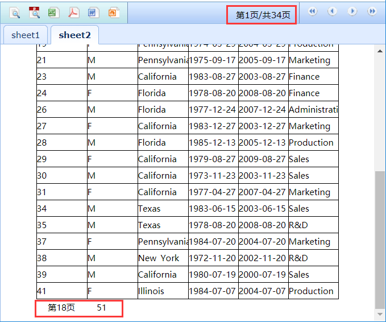This screenshot has width=386, height=322.
Task: Click Marketing in row 21
Action: click(x=313, y=60)
